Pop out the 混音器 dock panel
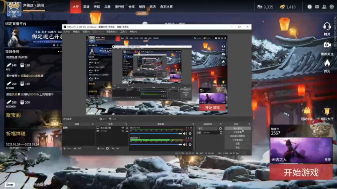The image size is (337, 189). click(193, 124)
